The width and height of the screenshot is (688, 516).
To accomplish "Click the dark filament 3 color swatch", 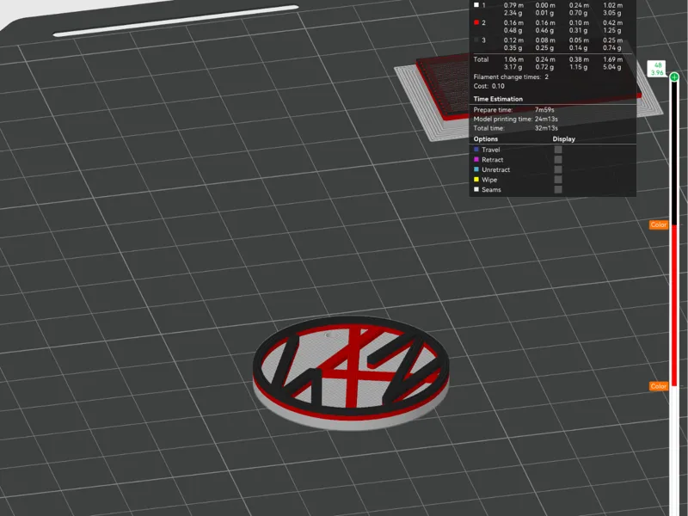I will coord(476,40).
